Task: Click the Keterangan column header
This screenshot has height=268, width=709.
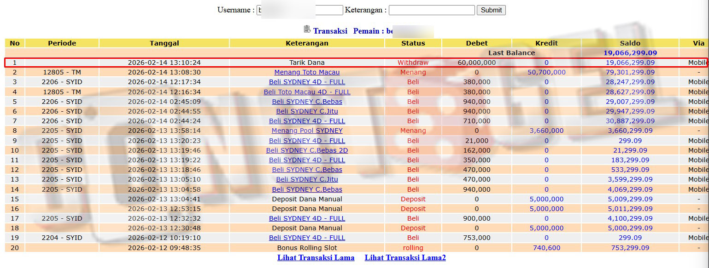Action: (307, 43)
